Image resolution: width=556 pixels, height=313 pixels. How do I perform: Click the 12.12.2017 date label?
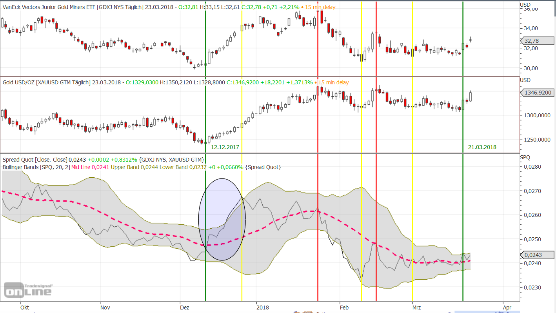pyautogui.click(x=225, y=147)
